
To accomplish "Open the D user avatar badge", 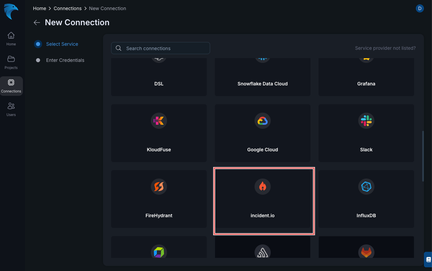I will (420, 8).
